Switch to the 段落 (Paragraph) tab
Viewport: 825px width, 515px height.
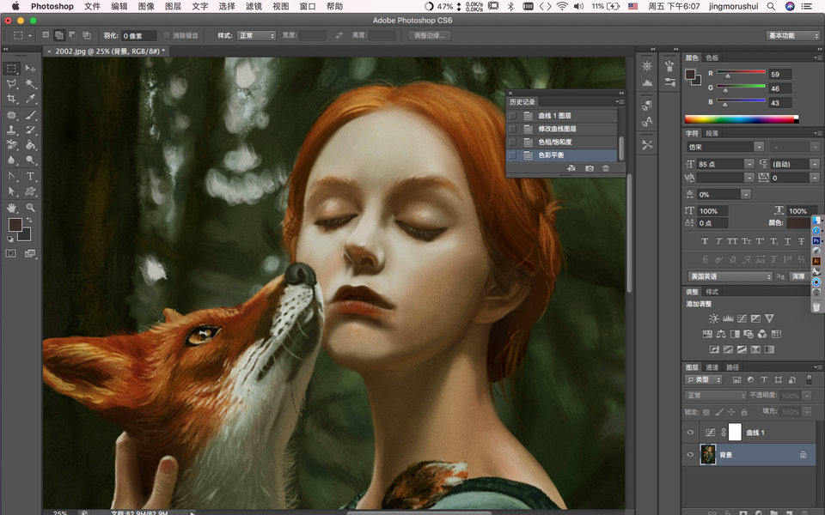712,134
